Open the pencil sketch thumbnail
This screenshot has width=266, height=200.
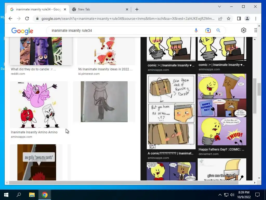(x=104, y=102)
